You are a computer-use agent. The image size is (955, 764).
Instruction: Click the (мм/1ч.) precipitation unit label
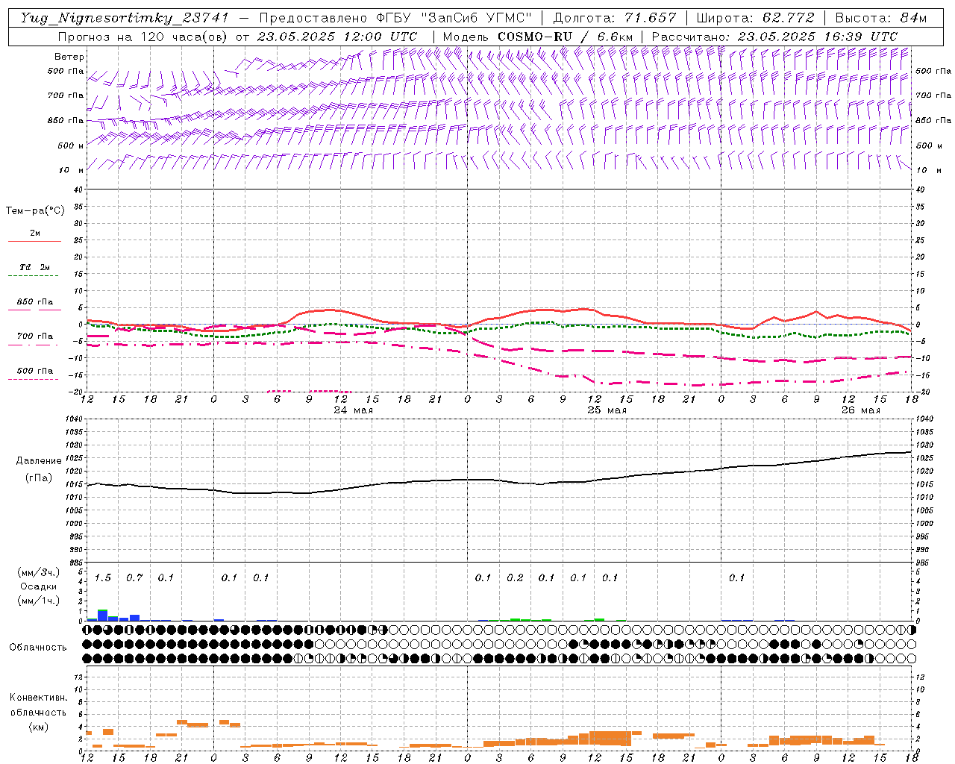coord(40,600)
